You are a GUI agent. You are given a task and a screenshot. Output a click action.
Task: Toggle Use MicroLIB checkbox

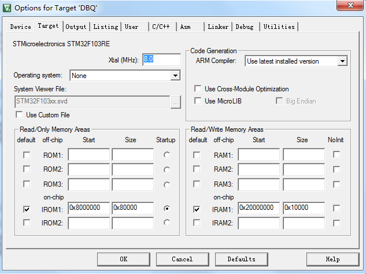click(x=198, y=101)
